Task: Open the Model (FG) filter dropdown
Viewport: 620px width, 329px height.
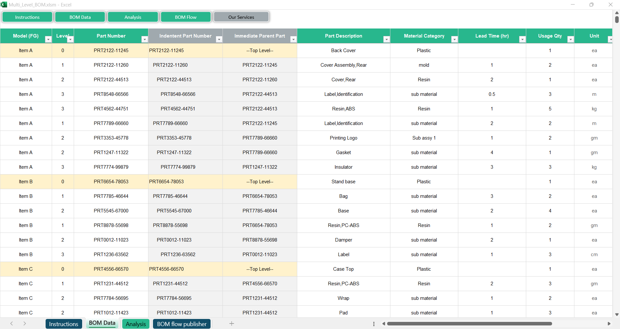Action: tap(48, 40)
